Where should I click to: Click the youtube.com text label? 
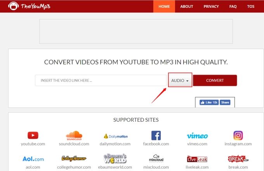(x=33, y=144)
